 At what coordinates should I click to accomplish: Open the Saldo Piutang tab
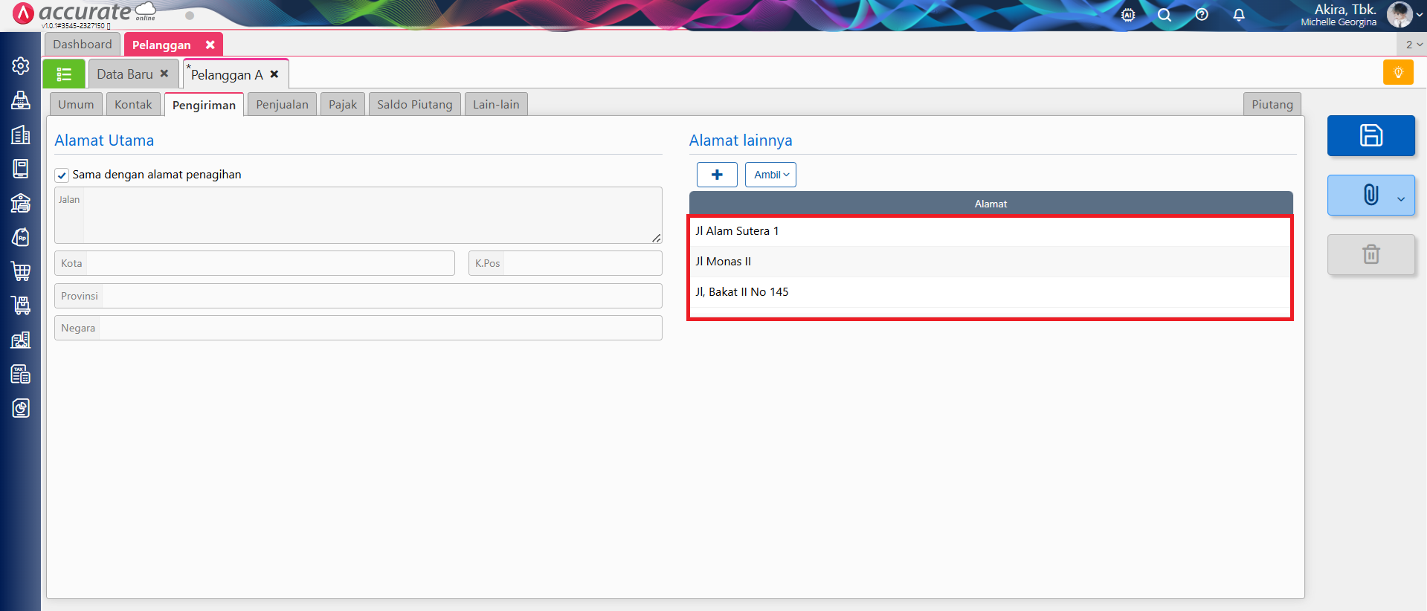click(x=414, y=105)
